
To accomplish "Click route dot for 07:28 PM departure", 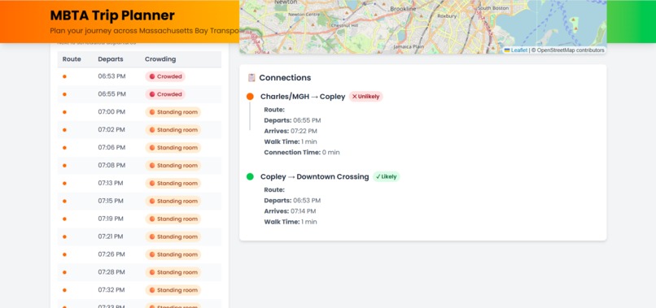I will [x=64, y=272].
